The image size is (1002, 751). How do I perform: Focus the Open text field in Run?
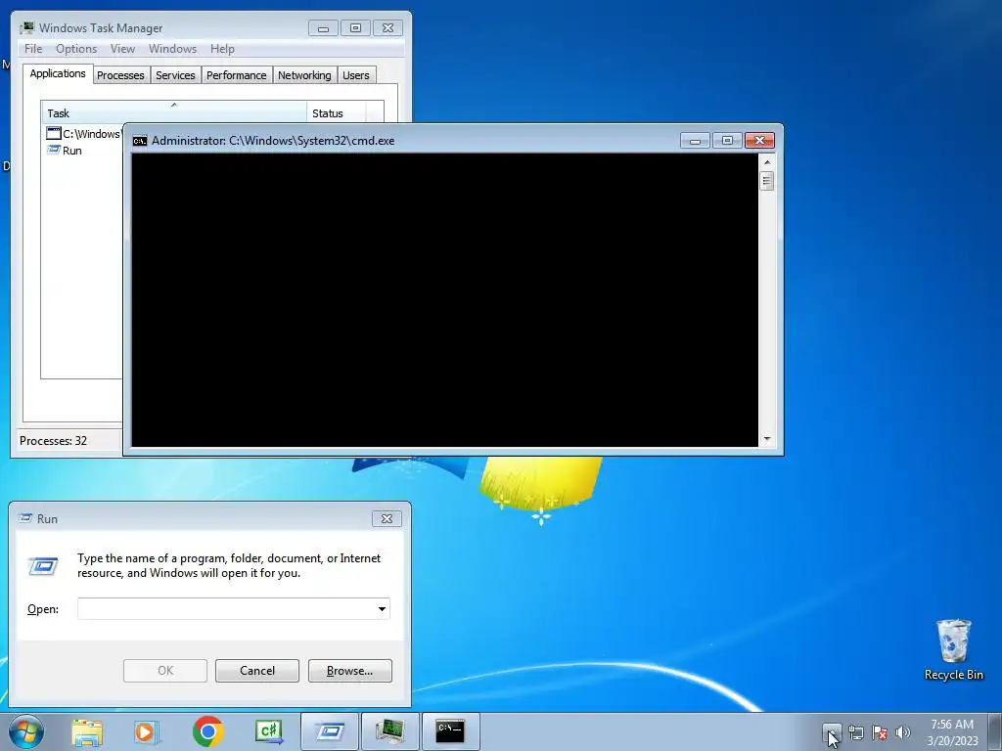coord(226,608)
